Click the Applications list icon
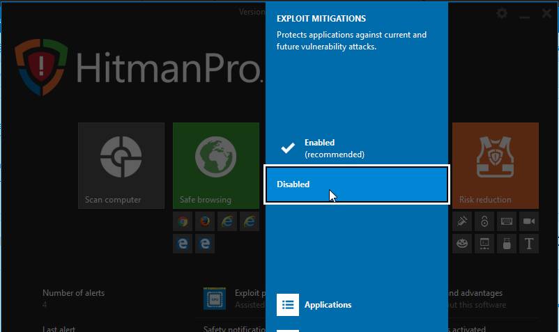 point(288,305)
